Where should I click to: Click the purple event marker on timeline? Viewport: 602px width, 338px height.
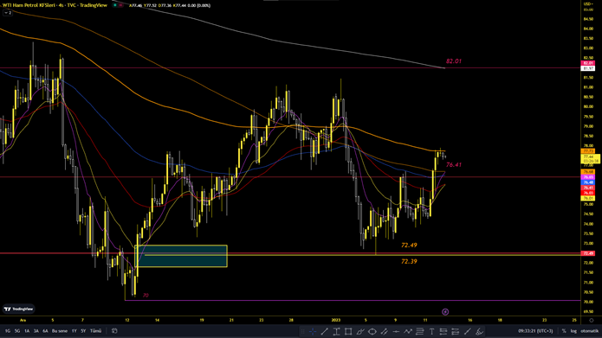click(x=445, y=312)
